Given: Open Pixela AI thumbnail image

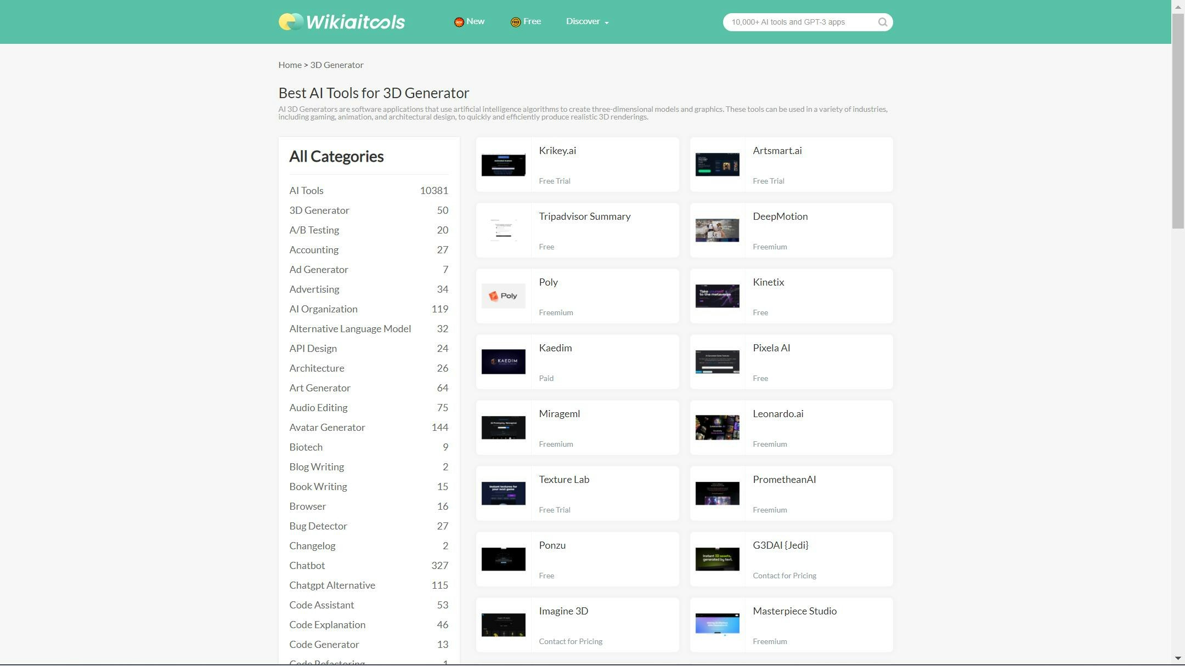Looking at the screenshot, I should 717,362.
